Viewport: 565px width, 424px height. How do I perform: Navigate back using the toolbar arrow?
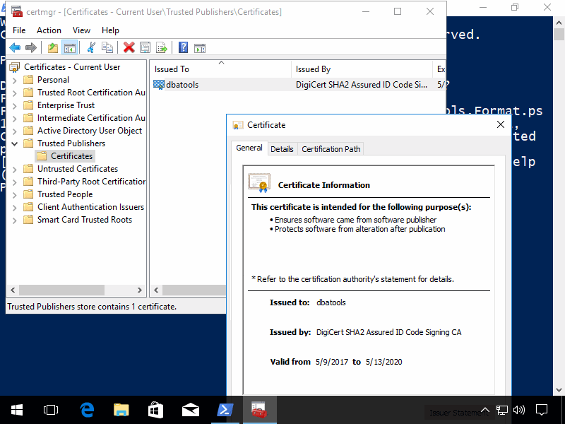15,47
